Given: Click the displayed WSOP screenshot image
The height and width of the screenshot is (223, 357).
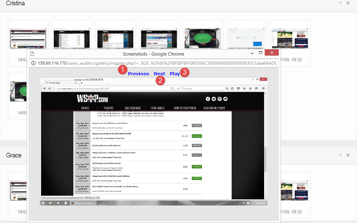Looking at the screenshot, I should pos(154,141).
